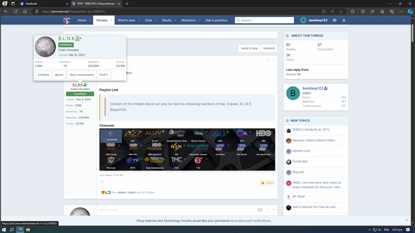Dismiss the push notification banner
Screen dimensions: 415x233
[407, 220]
